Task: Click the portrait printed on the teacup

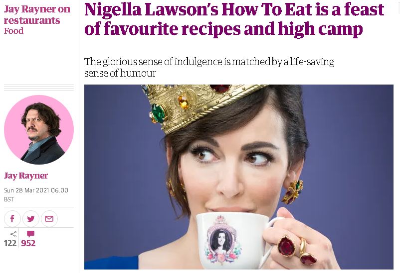Action: click(x=221, y=240)
